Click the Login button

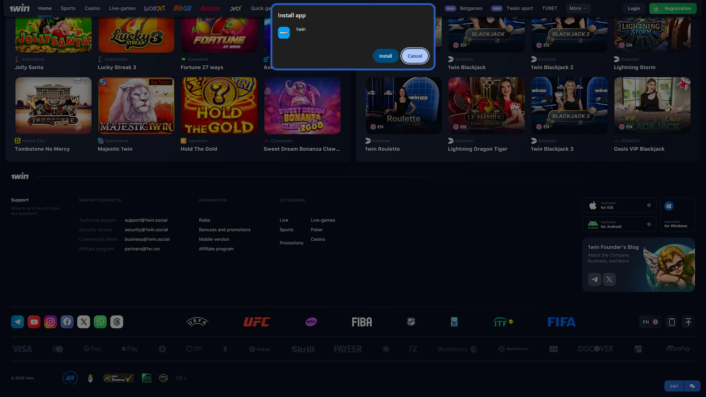634,8
